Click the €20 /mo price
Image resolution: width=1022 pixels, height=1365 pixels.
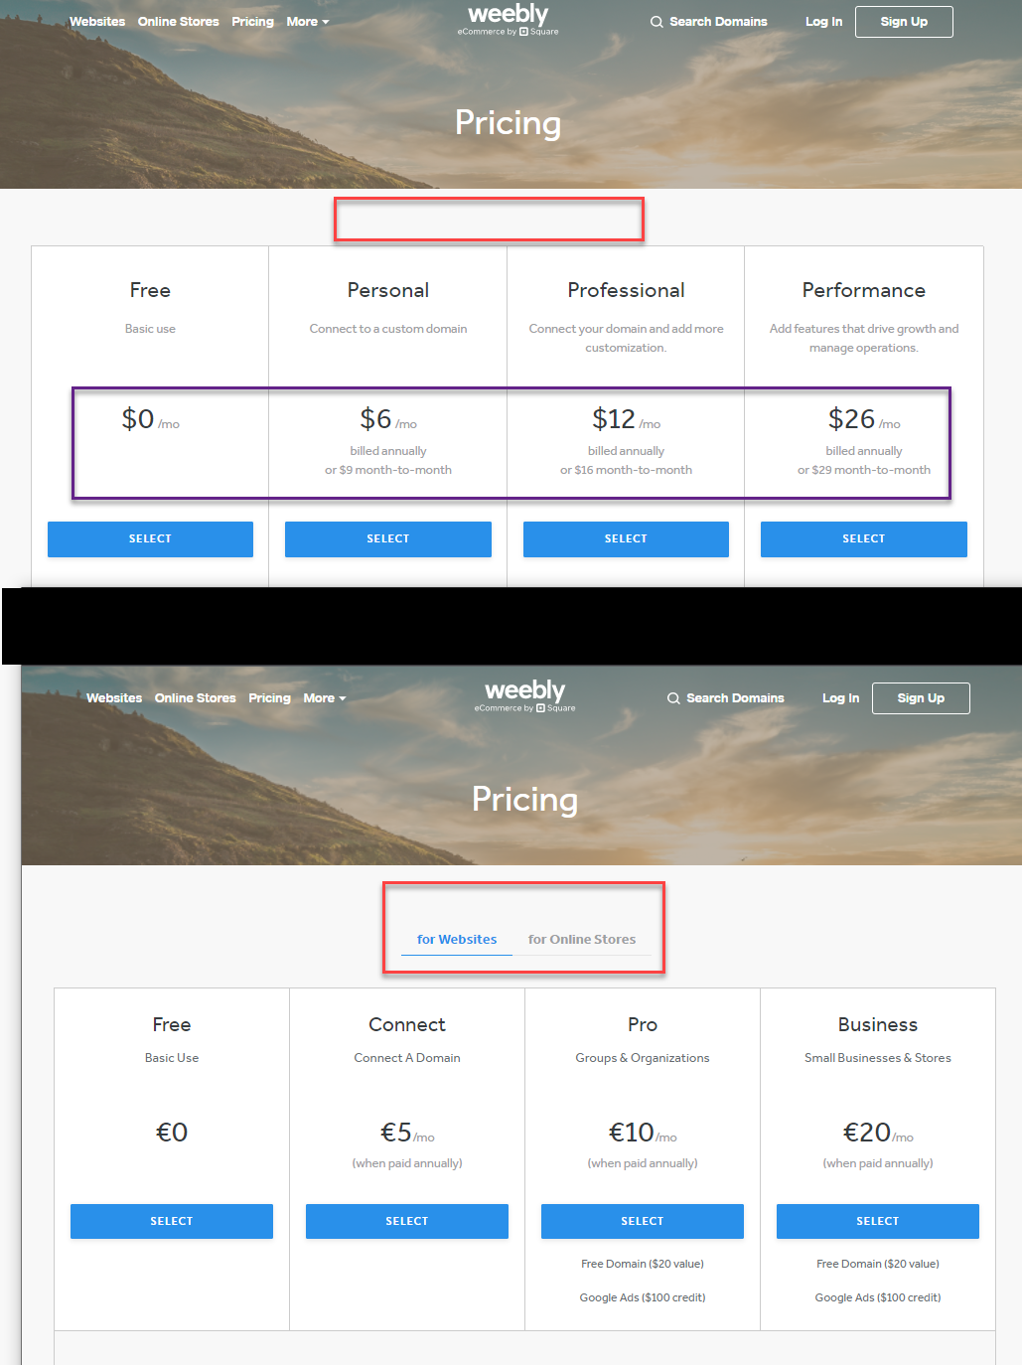[878, 1133]
